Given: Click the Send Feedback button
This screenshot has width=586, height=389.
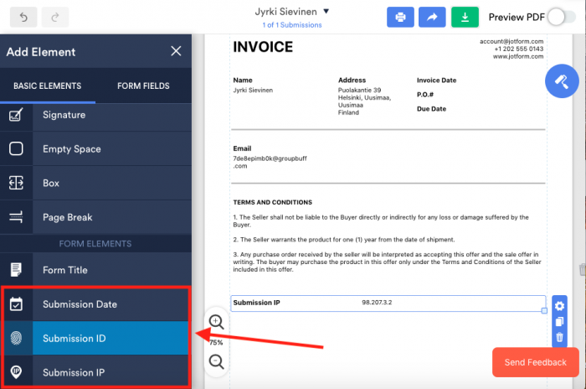Looking at the screenshot, I should pyautogui.click(x=536, y=362).
